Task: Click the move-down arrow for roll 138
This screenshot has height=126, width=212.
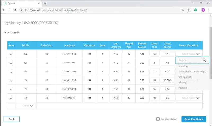Action: coord(11,54)
